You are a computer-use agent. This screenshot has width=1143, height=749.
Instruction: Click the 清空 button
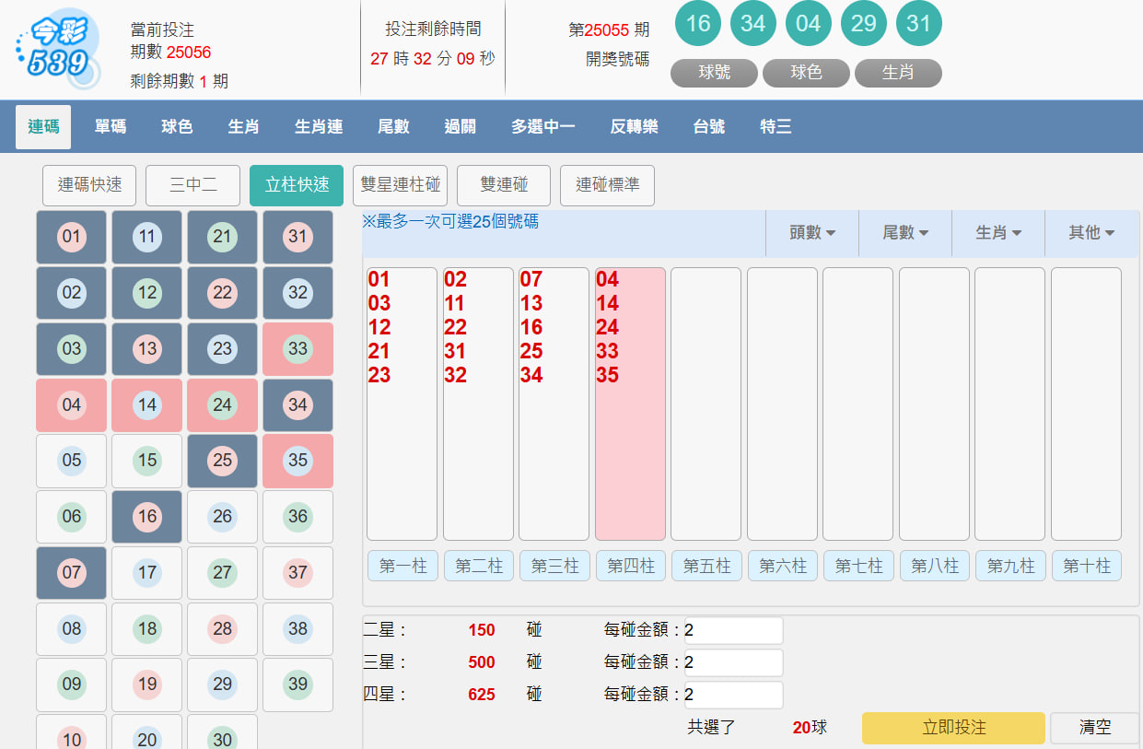coord(1094,727)
